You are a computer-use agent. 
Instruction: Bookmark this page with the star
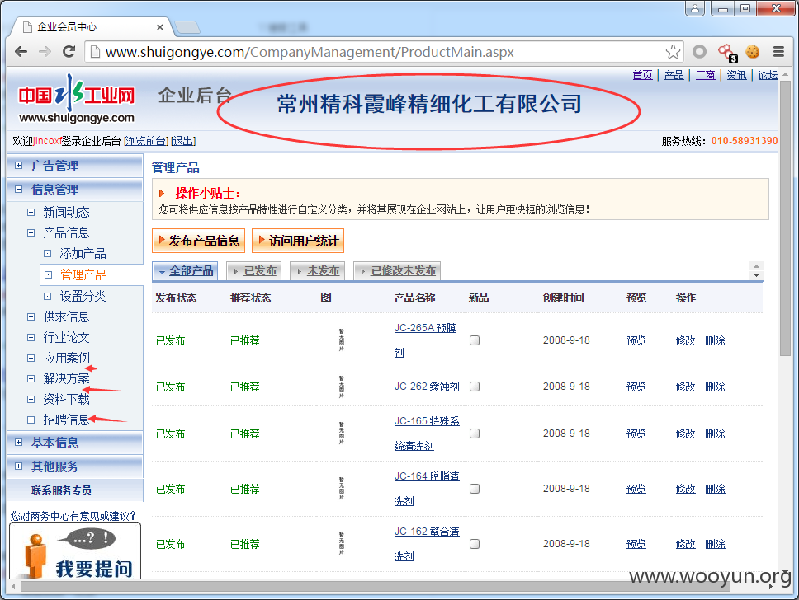pos(673,51)
